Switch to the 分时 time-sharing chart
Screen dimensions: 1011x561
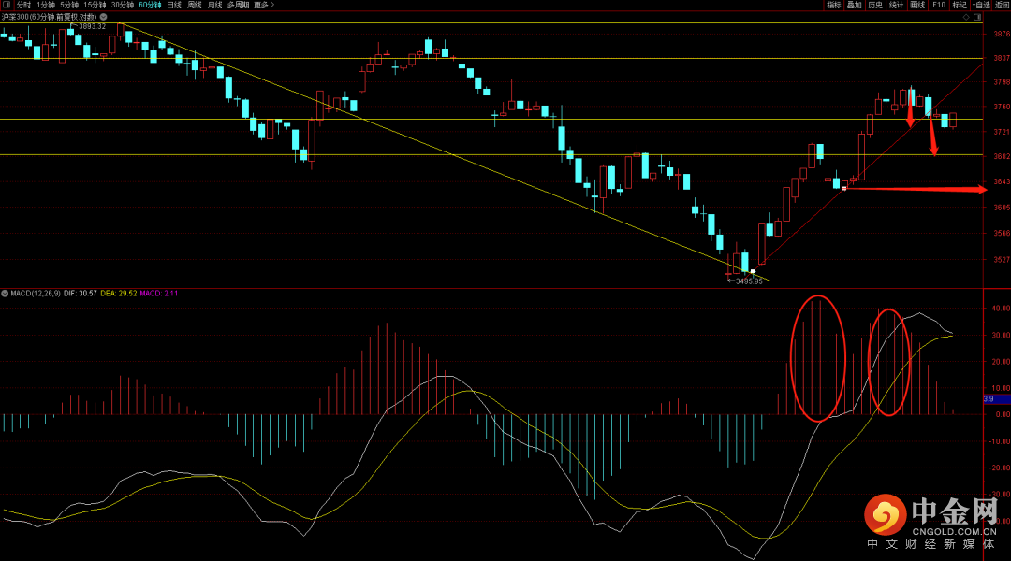click(x=23, y=5)
